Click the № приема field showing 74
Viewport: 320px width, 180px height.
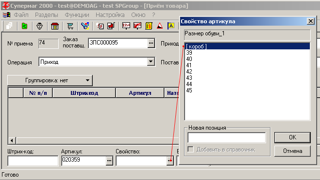[48, 44]
